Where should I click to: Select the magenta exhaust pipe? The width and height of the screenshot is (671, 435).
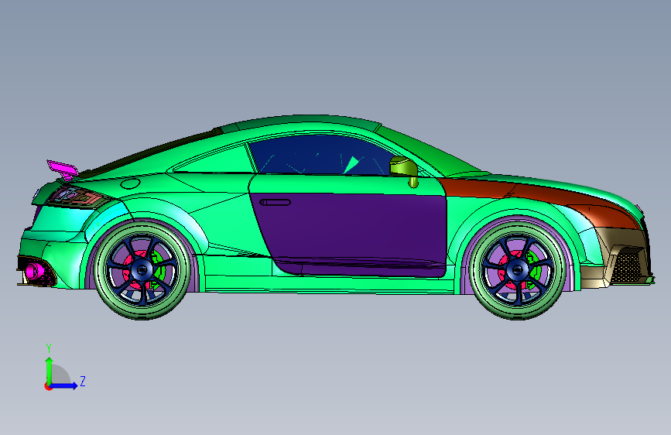pyautogui.click(x=34, y=271)
